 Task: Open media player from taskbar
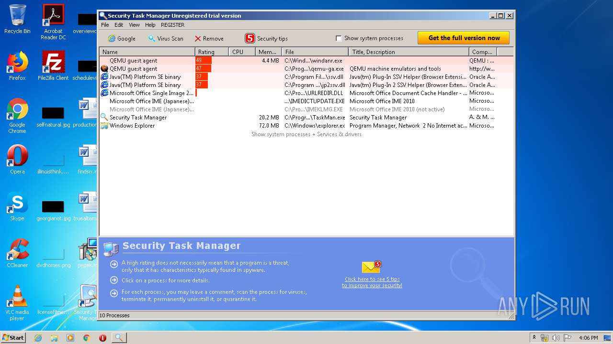tap(70, 338)
